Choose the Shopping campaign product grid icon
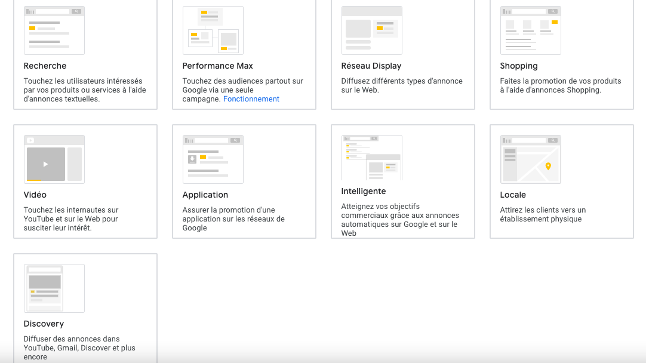This screenshot has width=646, height=363. point(531,30)
